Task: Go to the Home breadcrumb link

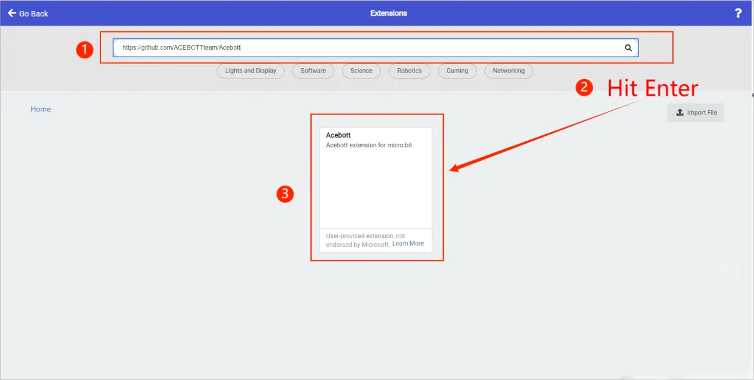Action: tap(41, 109)
